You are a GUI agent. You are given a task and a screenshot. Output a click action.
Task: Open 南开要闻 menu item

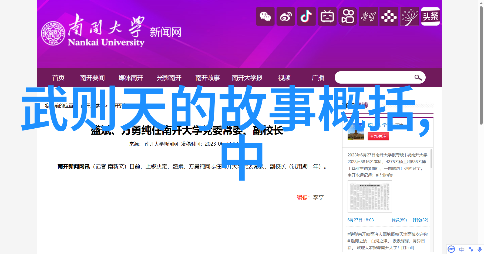point(92,78)
